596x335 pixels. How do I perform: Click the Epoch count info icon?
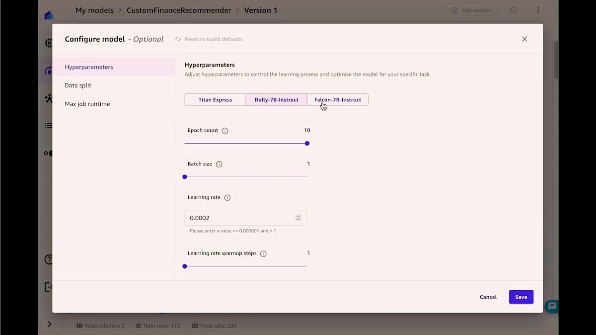coord(225,131)
